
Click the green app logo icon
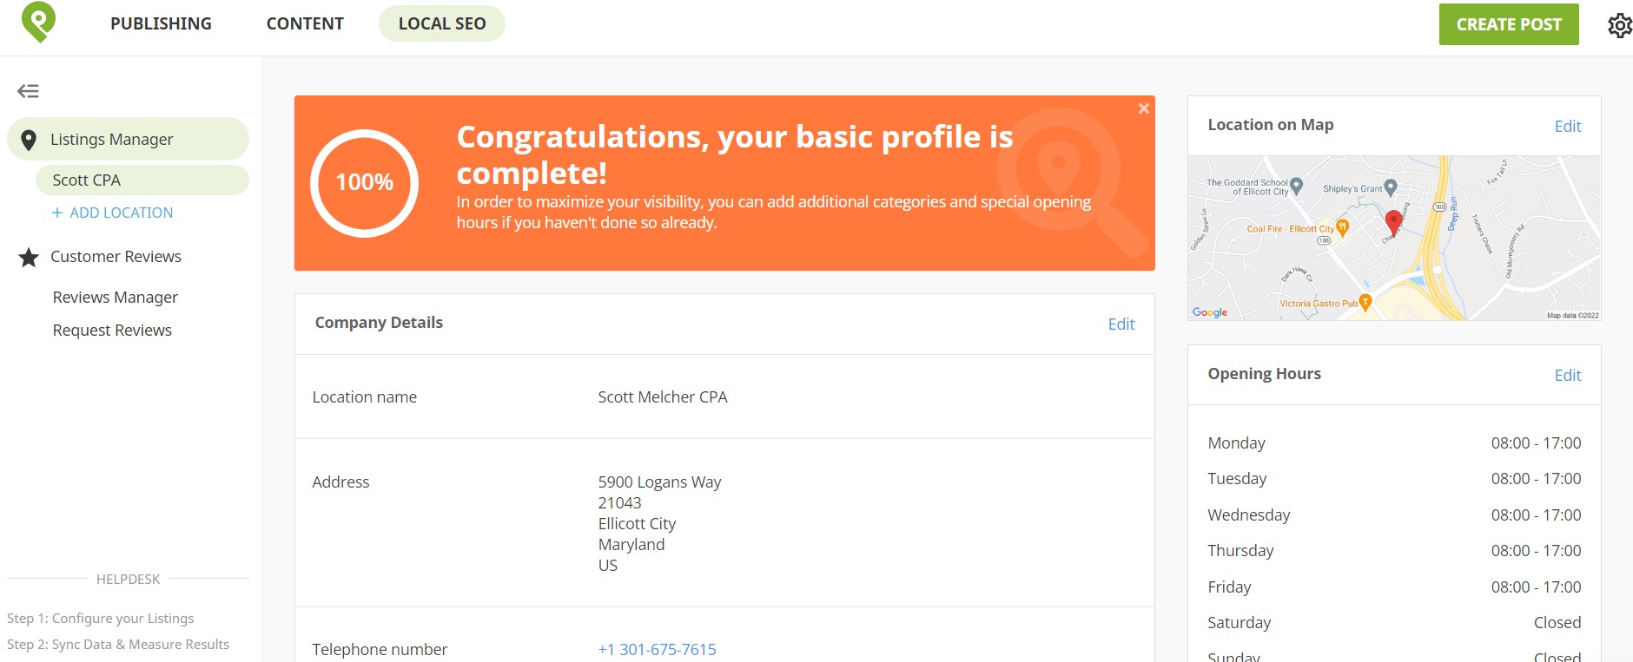38,23
